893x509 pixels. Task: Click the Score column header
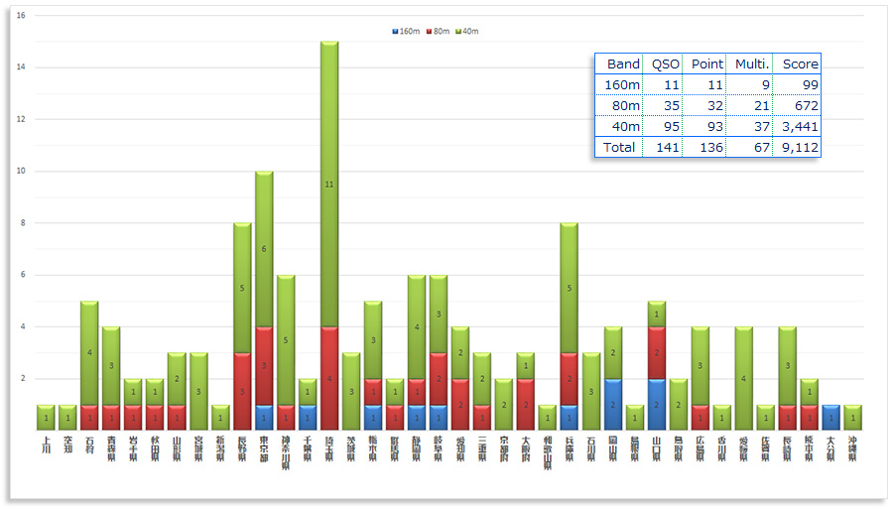click(x=799, y=64)
